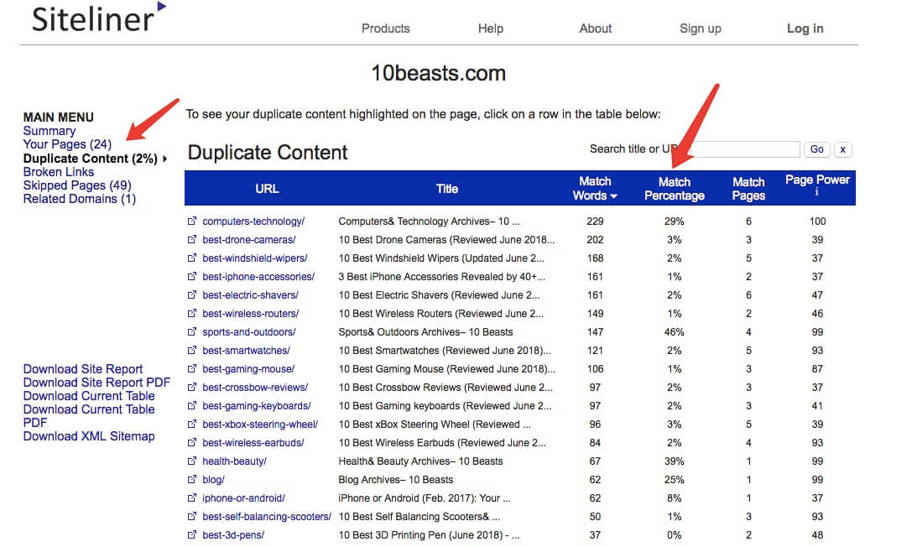Click Page Power info icon in header
This screenshot has height=547, width=912.
(x=816, y=191)
